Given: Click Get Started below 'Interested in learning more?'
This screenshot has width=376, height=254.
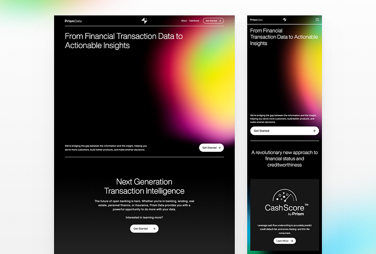Looking at the screenshot, I should click(x=144, y=229).
